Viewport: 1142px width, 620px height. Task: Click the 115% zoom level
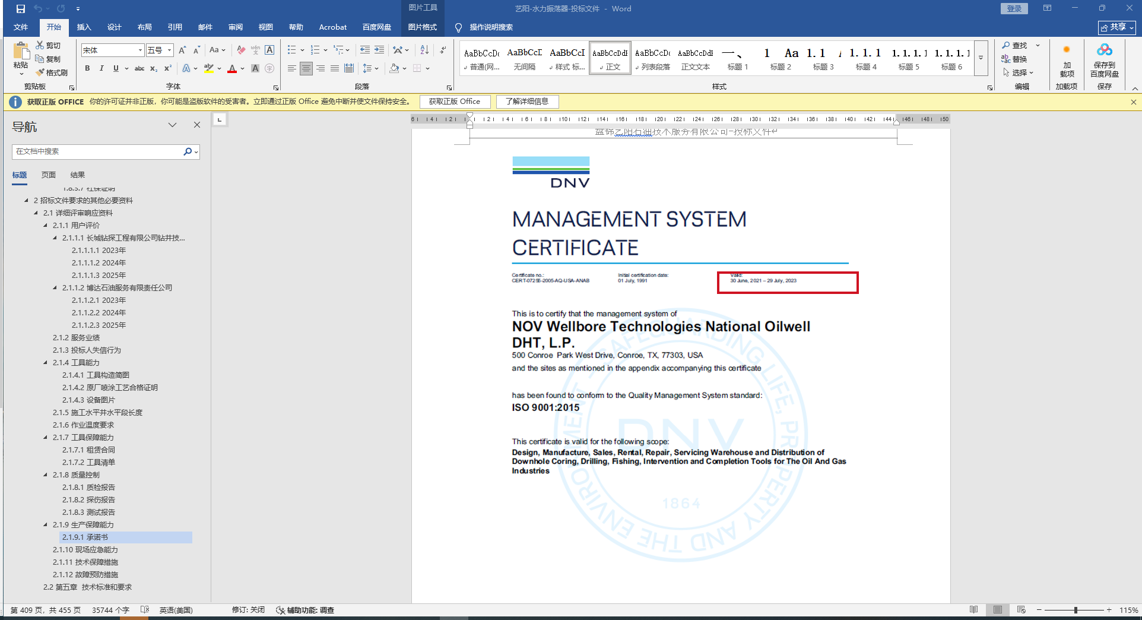pos(1128,610)
